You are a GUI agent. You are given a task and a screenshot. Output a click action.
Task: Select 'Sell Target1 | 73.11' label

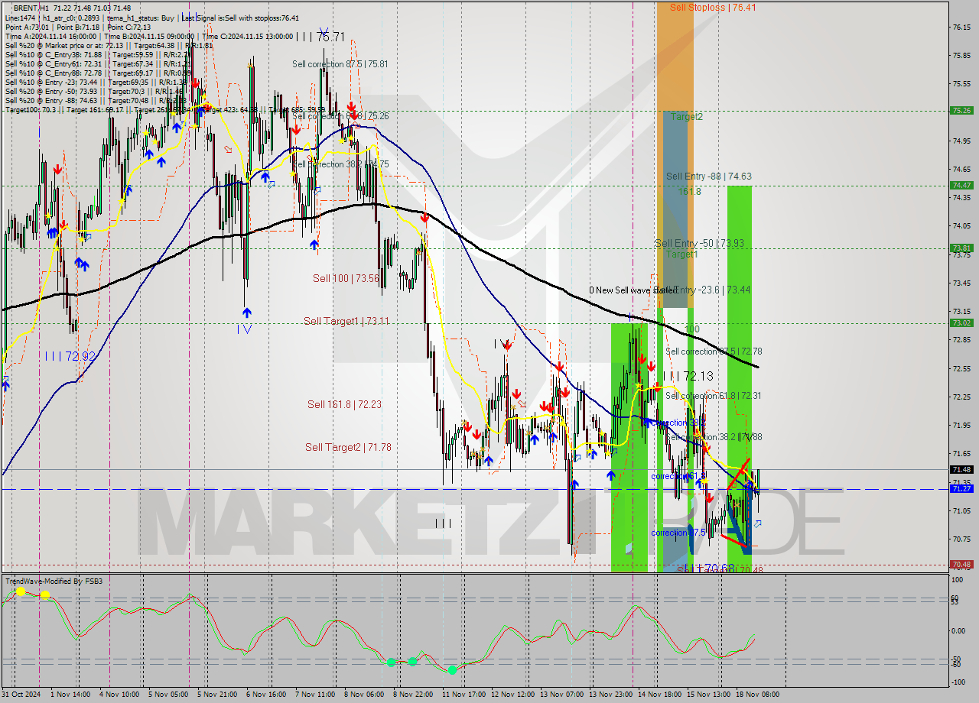pos(346,321)
